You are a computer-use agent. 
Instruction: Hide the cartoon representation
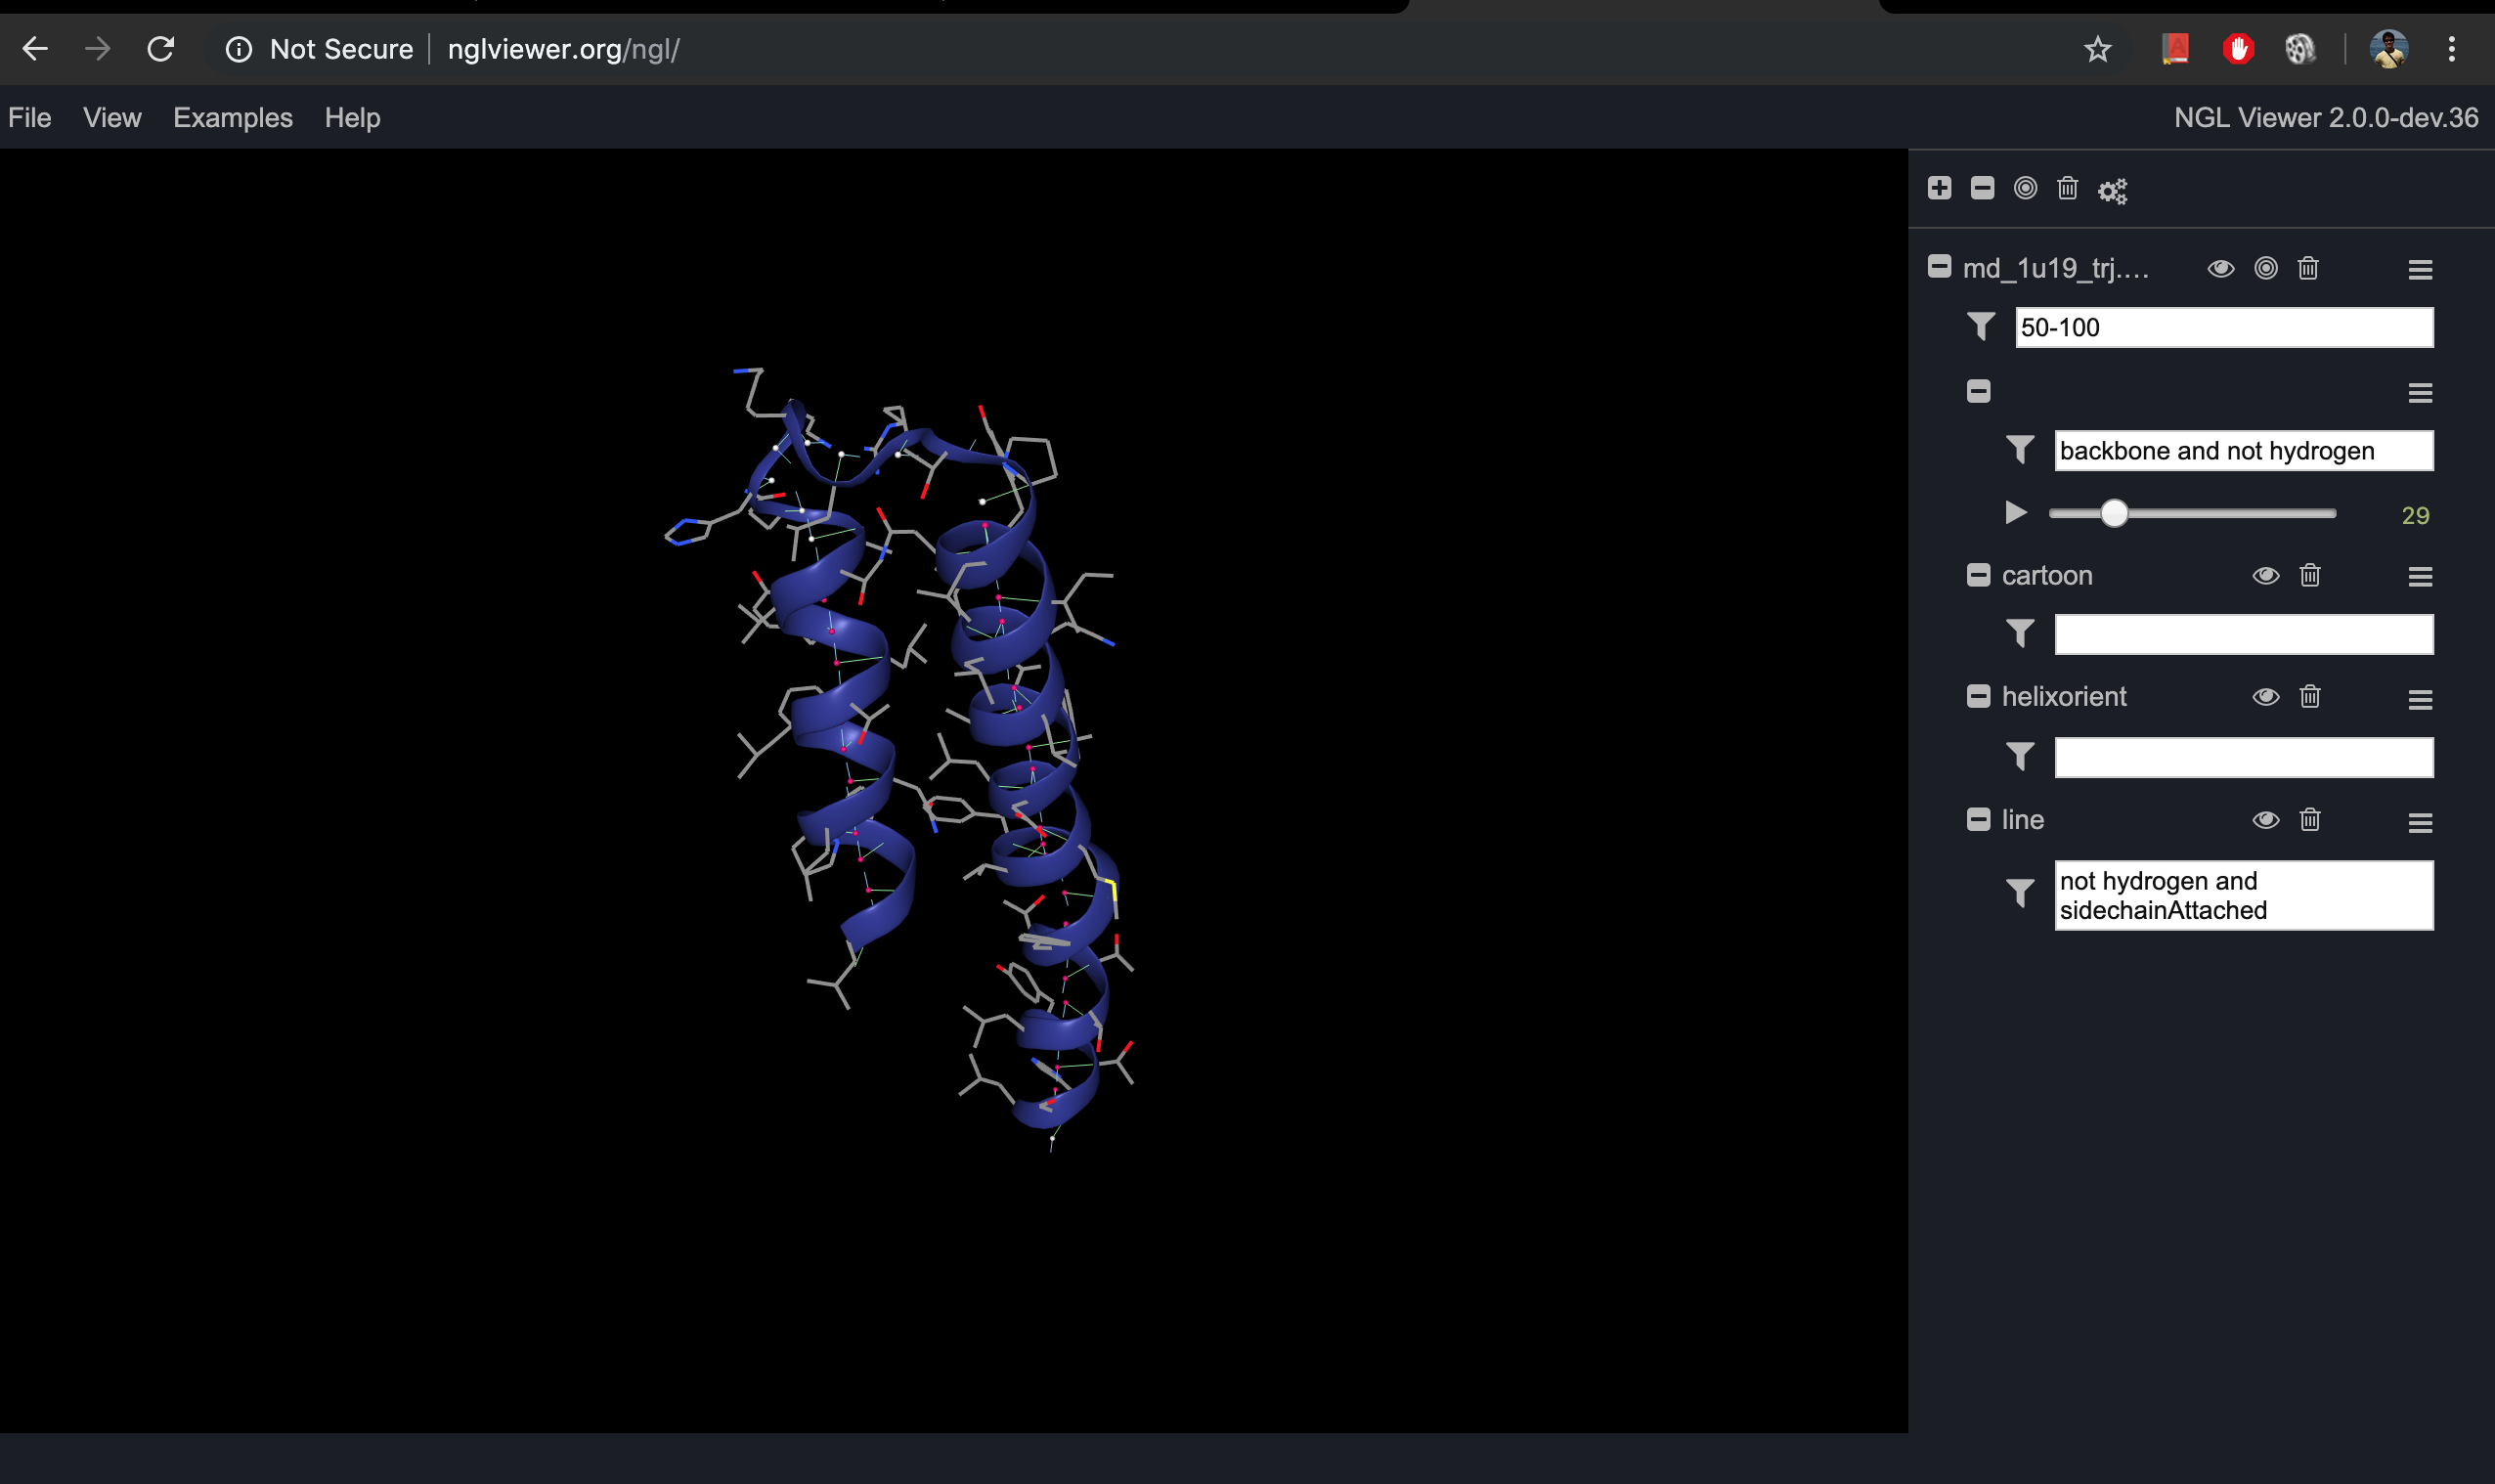tap(2265, 575)
